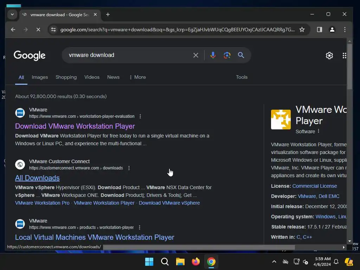Open the VMware developer link
The image size is (360, 270).
(307, 196)
